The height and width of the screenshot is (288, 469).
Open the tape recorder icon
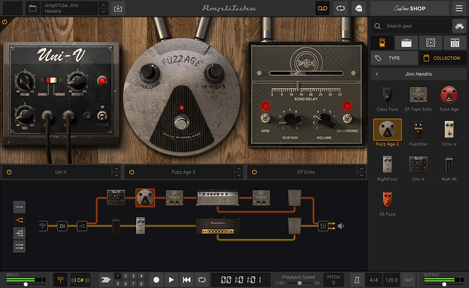pyautogui.click(x=322, y=8)
